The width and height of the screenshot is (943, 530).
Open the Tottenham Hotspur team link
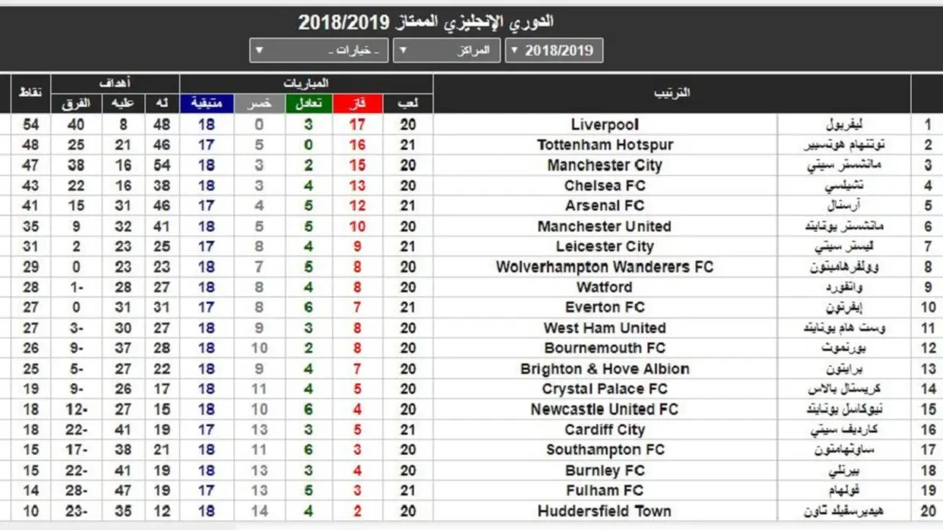[x=605, y=145]
